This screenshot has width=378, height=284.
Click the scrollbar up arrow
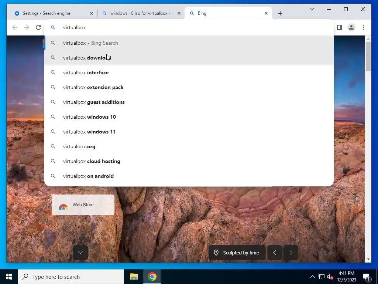coord(368,38)
